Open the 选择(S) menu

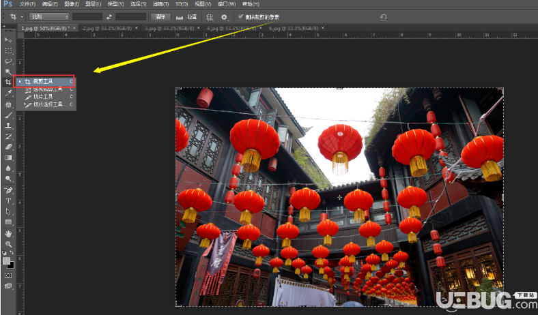tap(139, 4)
